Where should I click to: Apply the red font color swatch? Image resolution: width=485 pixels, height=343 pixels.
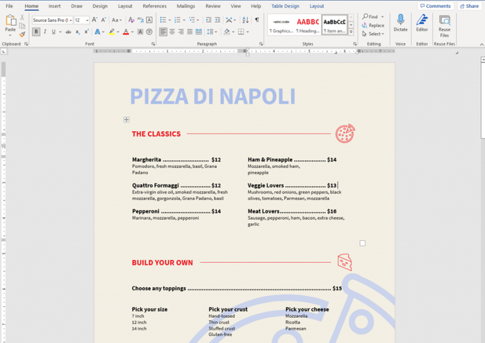pos(126,32)
